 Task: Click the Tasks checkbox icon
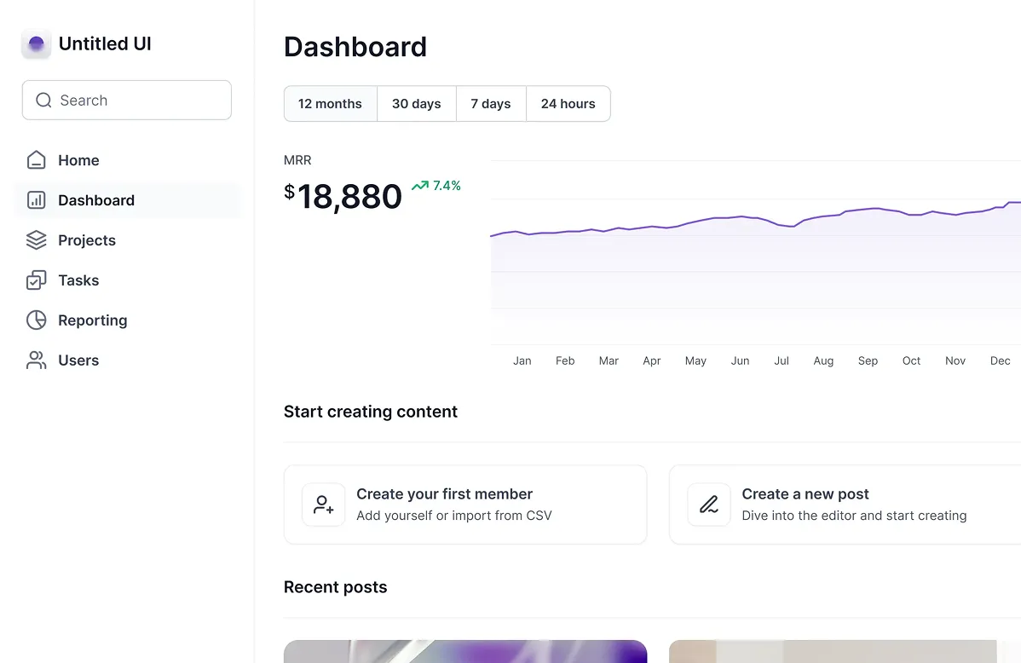tap(37, 280)
